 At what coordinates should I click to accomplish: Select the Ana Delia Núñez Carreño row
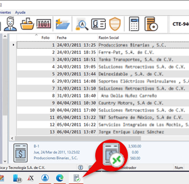103,96
